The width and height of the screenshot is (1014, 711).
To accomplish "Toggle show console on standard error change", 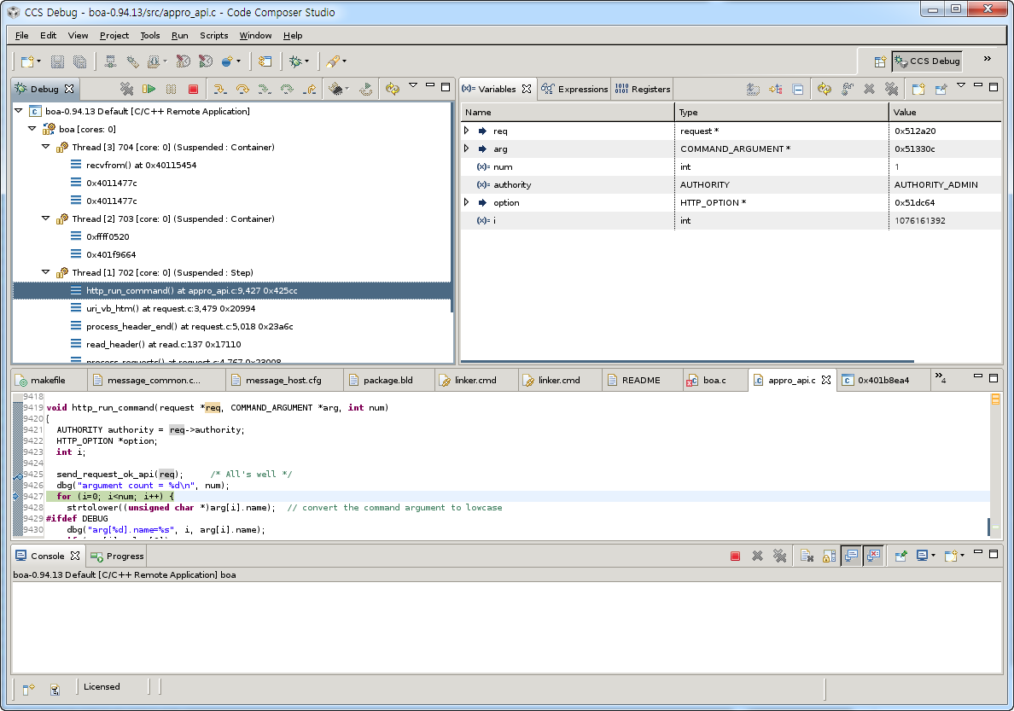I will point(874,556).
